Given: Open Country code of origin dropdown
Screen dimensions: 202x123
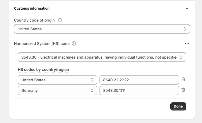Looking at the screenshot, I should tap(102, 29).
